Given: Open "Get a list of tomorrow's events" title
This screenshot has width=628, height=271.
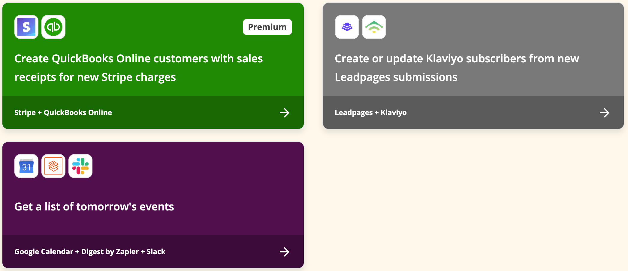Looking at the screenshot, I should pos(94,207).
